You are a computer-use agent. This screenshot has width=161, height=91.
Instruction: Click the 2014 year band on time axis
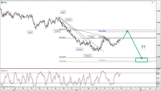point(14,90)
